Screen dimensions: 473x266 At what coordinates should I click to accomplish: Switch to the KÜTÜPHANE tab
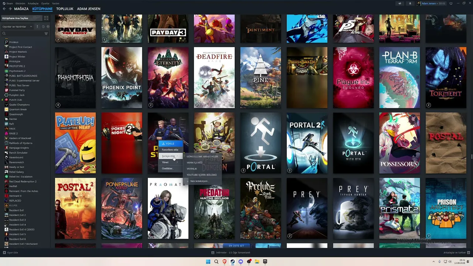tap(42, 8)
